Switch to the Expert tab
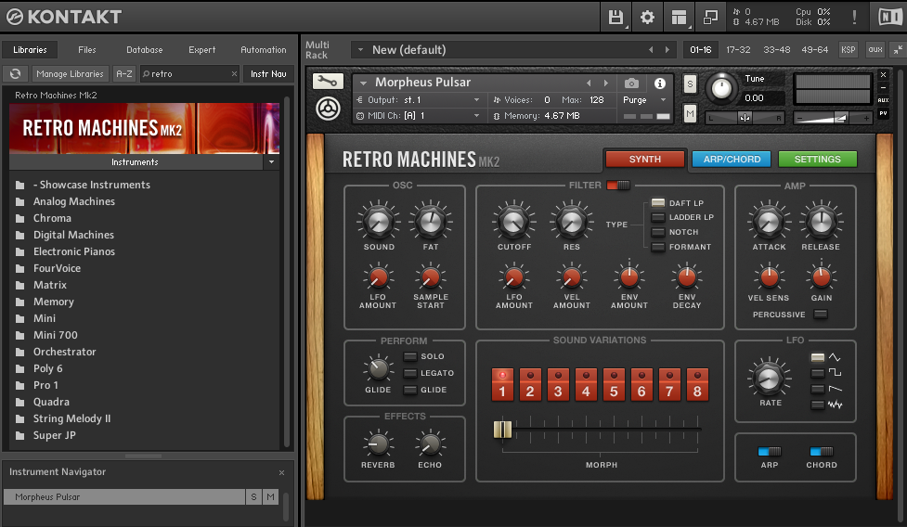The image size is (907, 527). click(201, 50)
